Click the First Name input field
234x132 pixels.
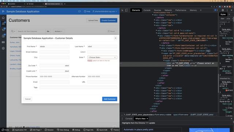(54, 47)
